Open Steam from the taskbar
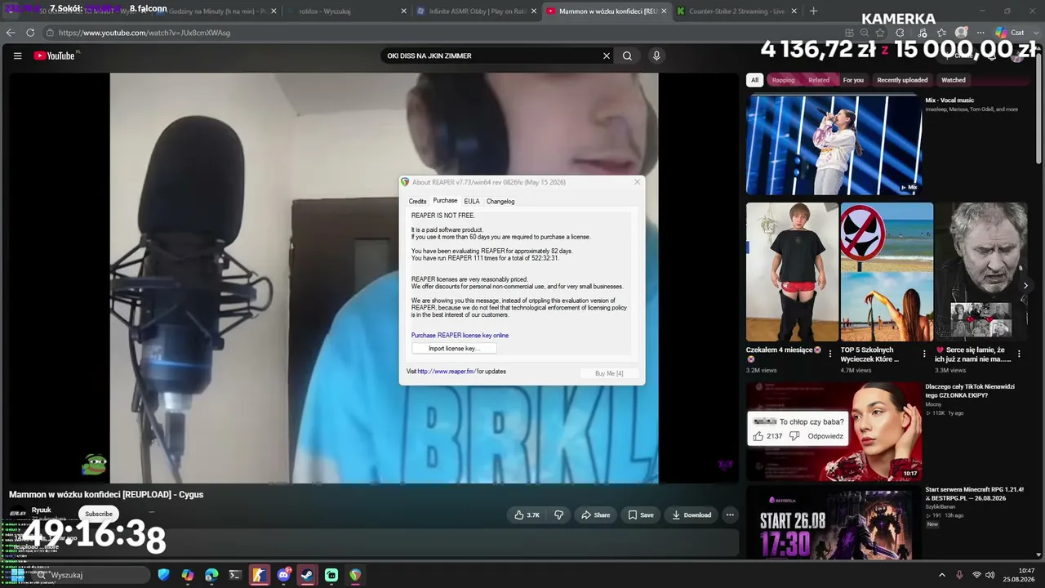 [307, 575]
